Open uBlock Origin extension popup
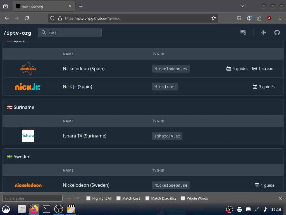Screen dimensions: 286x215 (x=269, y=18)
